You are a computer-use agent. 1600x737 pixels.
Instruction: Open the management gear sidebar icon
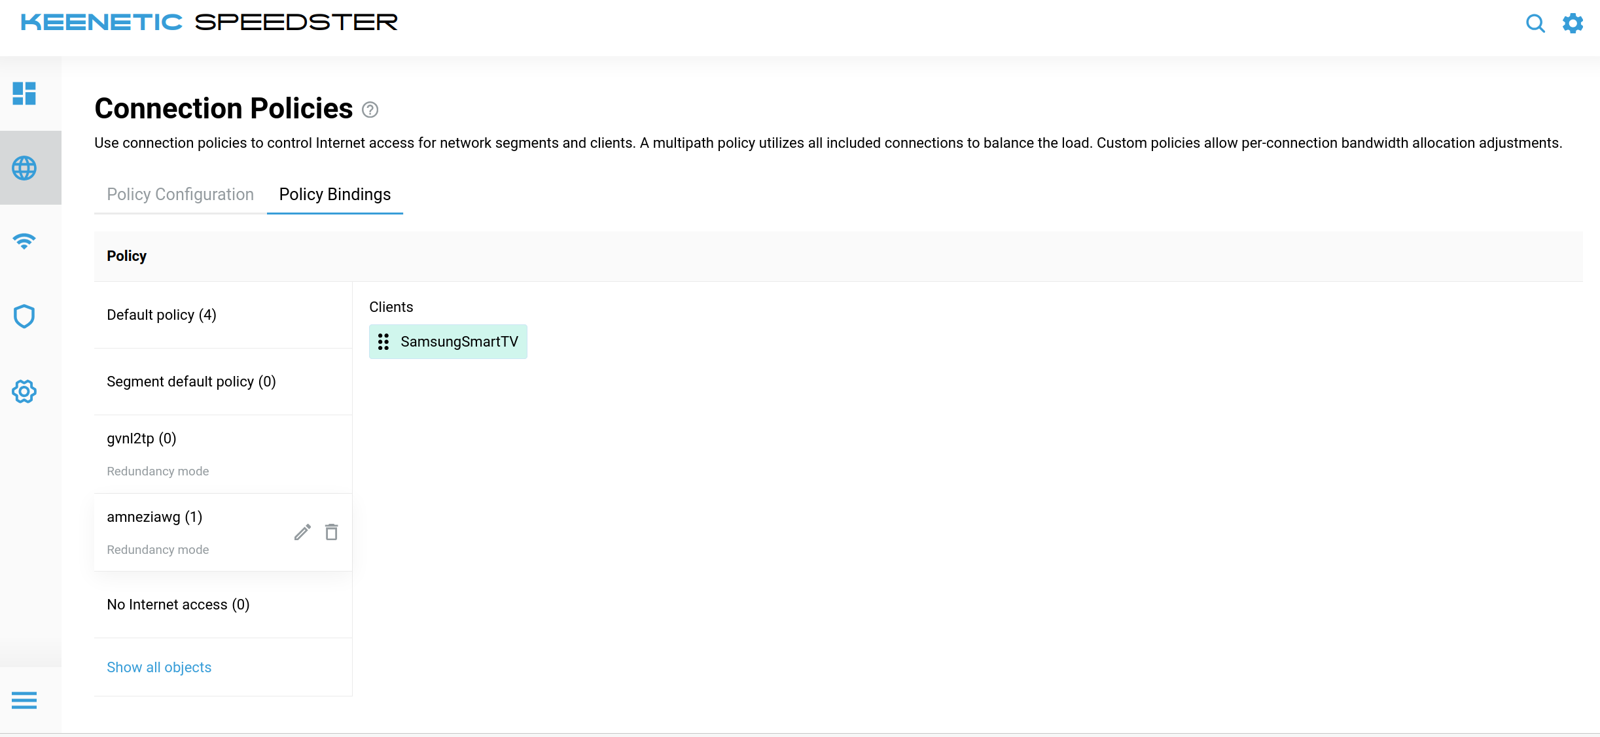[x=24, y=392]
